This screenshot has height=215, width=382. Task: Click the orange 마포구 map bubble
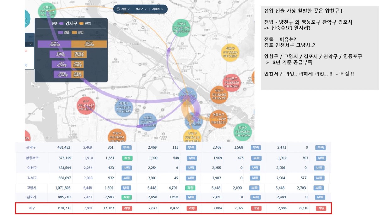[x=219, y=95]
